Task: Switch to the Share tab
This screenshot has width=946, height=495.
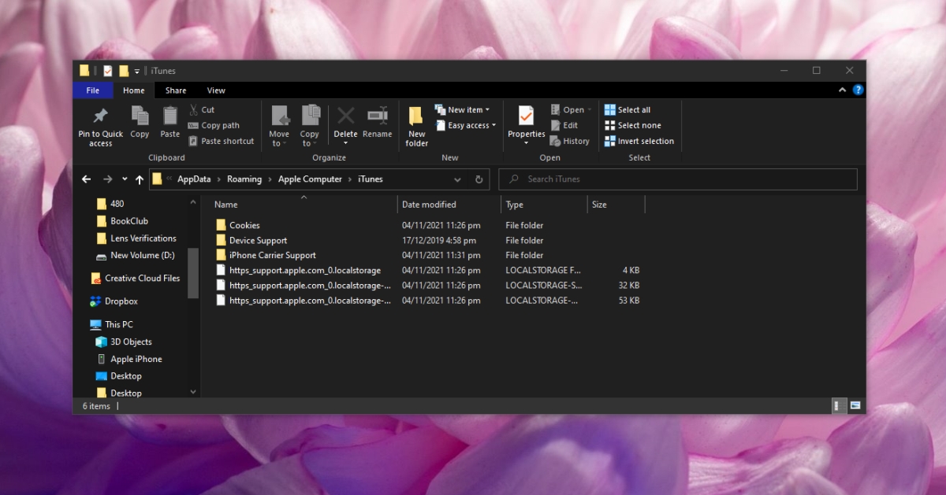Action: click(176, 91)
